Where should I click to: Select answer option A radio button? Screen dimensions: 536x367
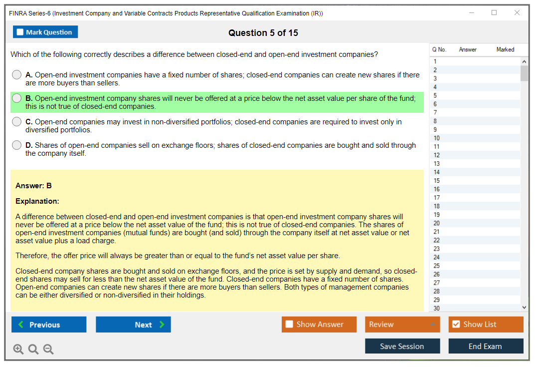17,75
